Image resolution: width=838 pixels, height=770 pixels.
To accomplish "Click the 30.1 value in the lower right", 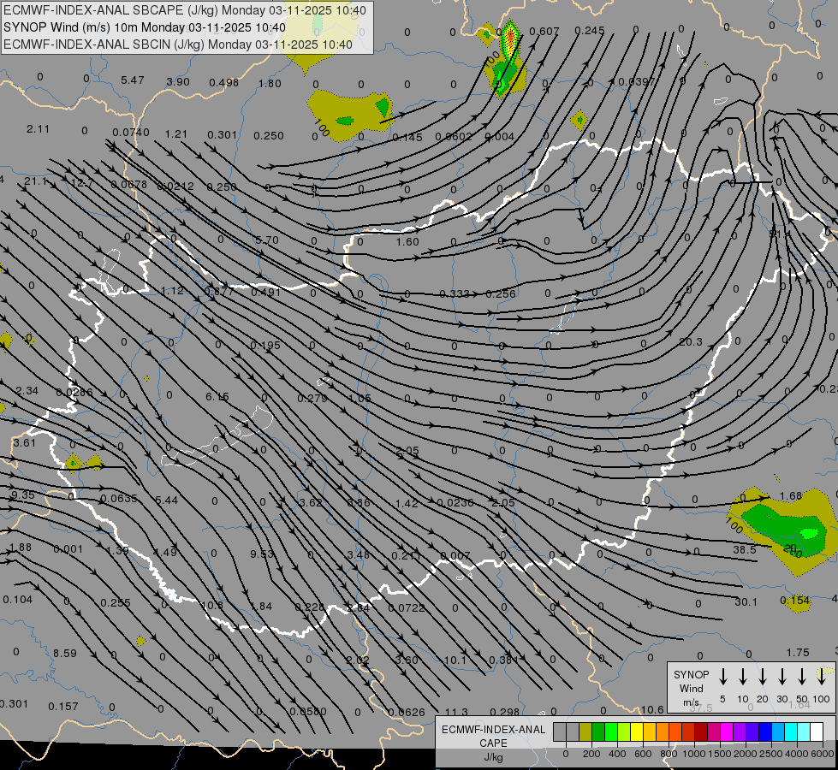I will pos(746,601).
